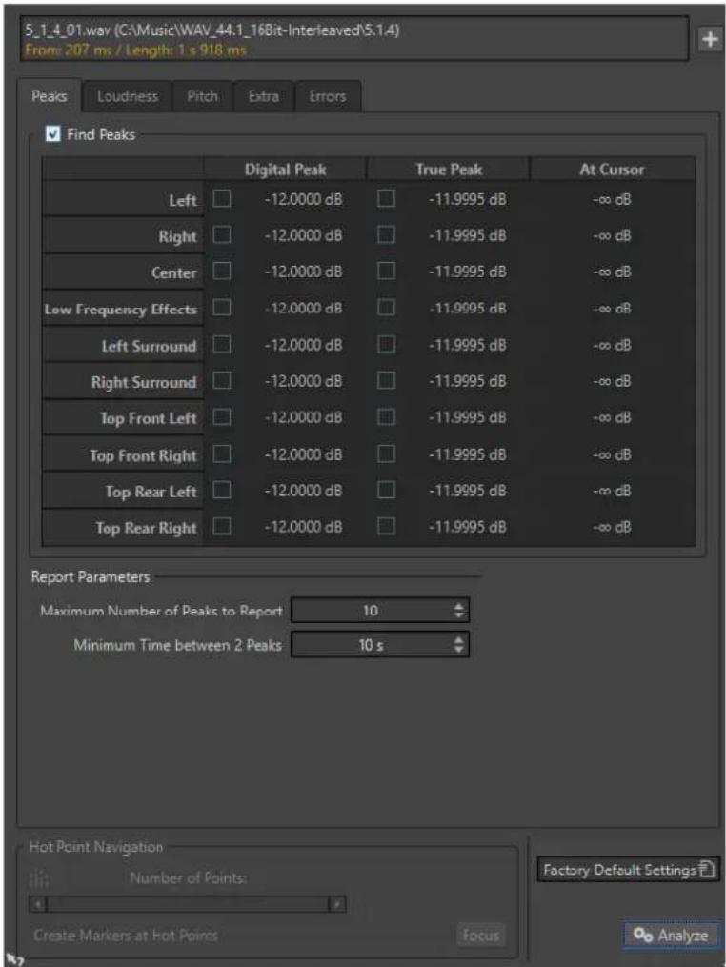Click the preset icon on Factory Default Settings
The width and height of the screenshot is (726, 967).
tap(707, 870)
